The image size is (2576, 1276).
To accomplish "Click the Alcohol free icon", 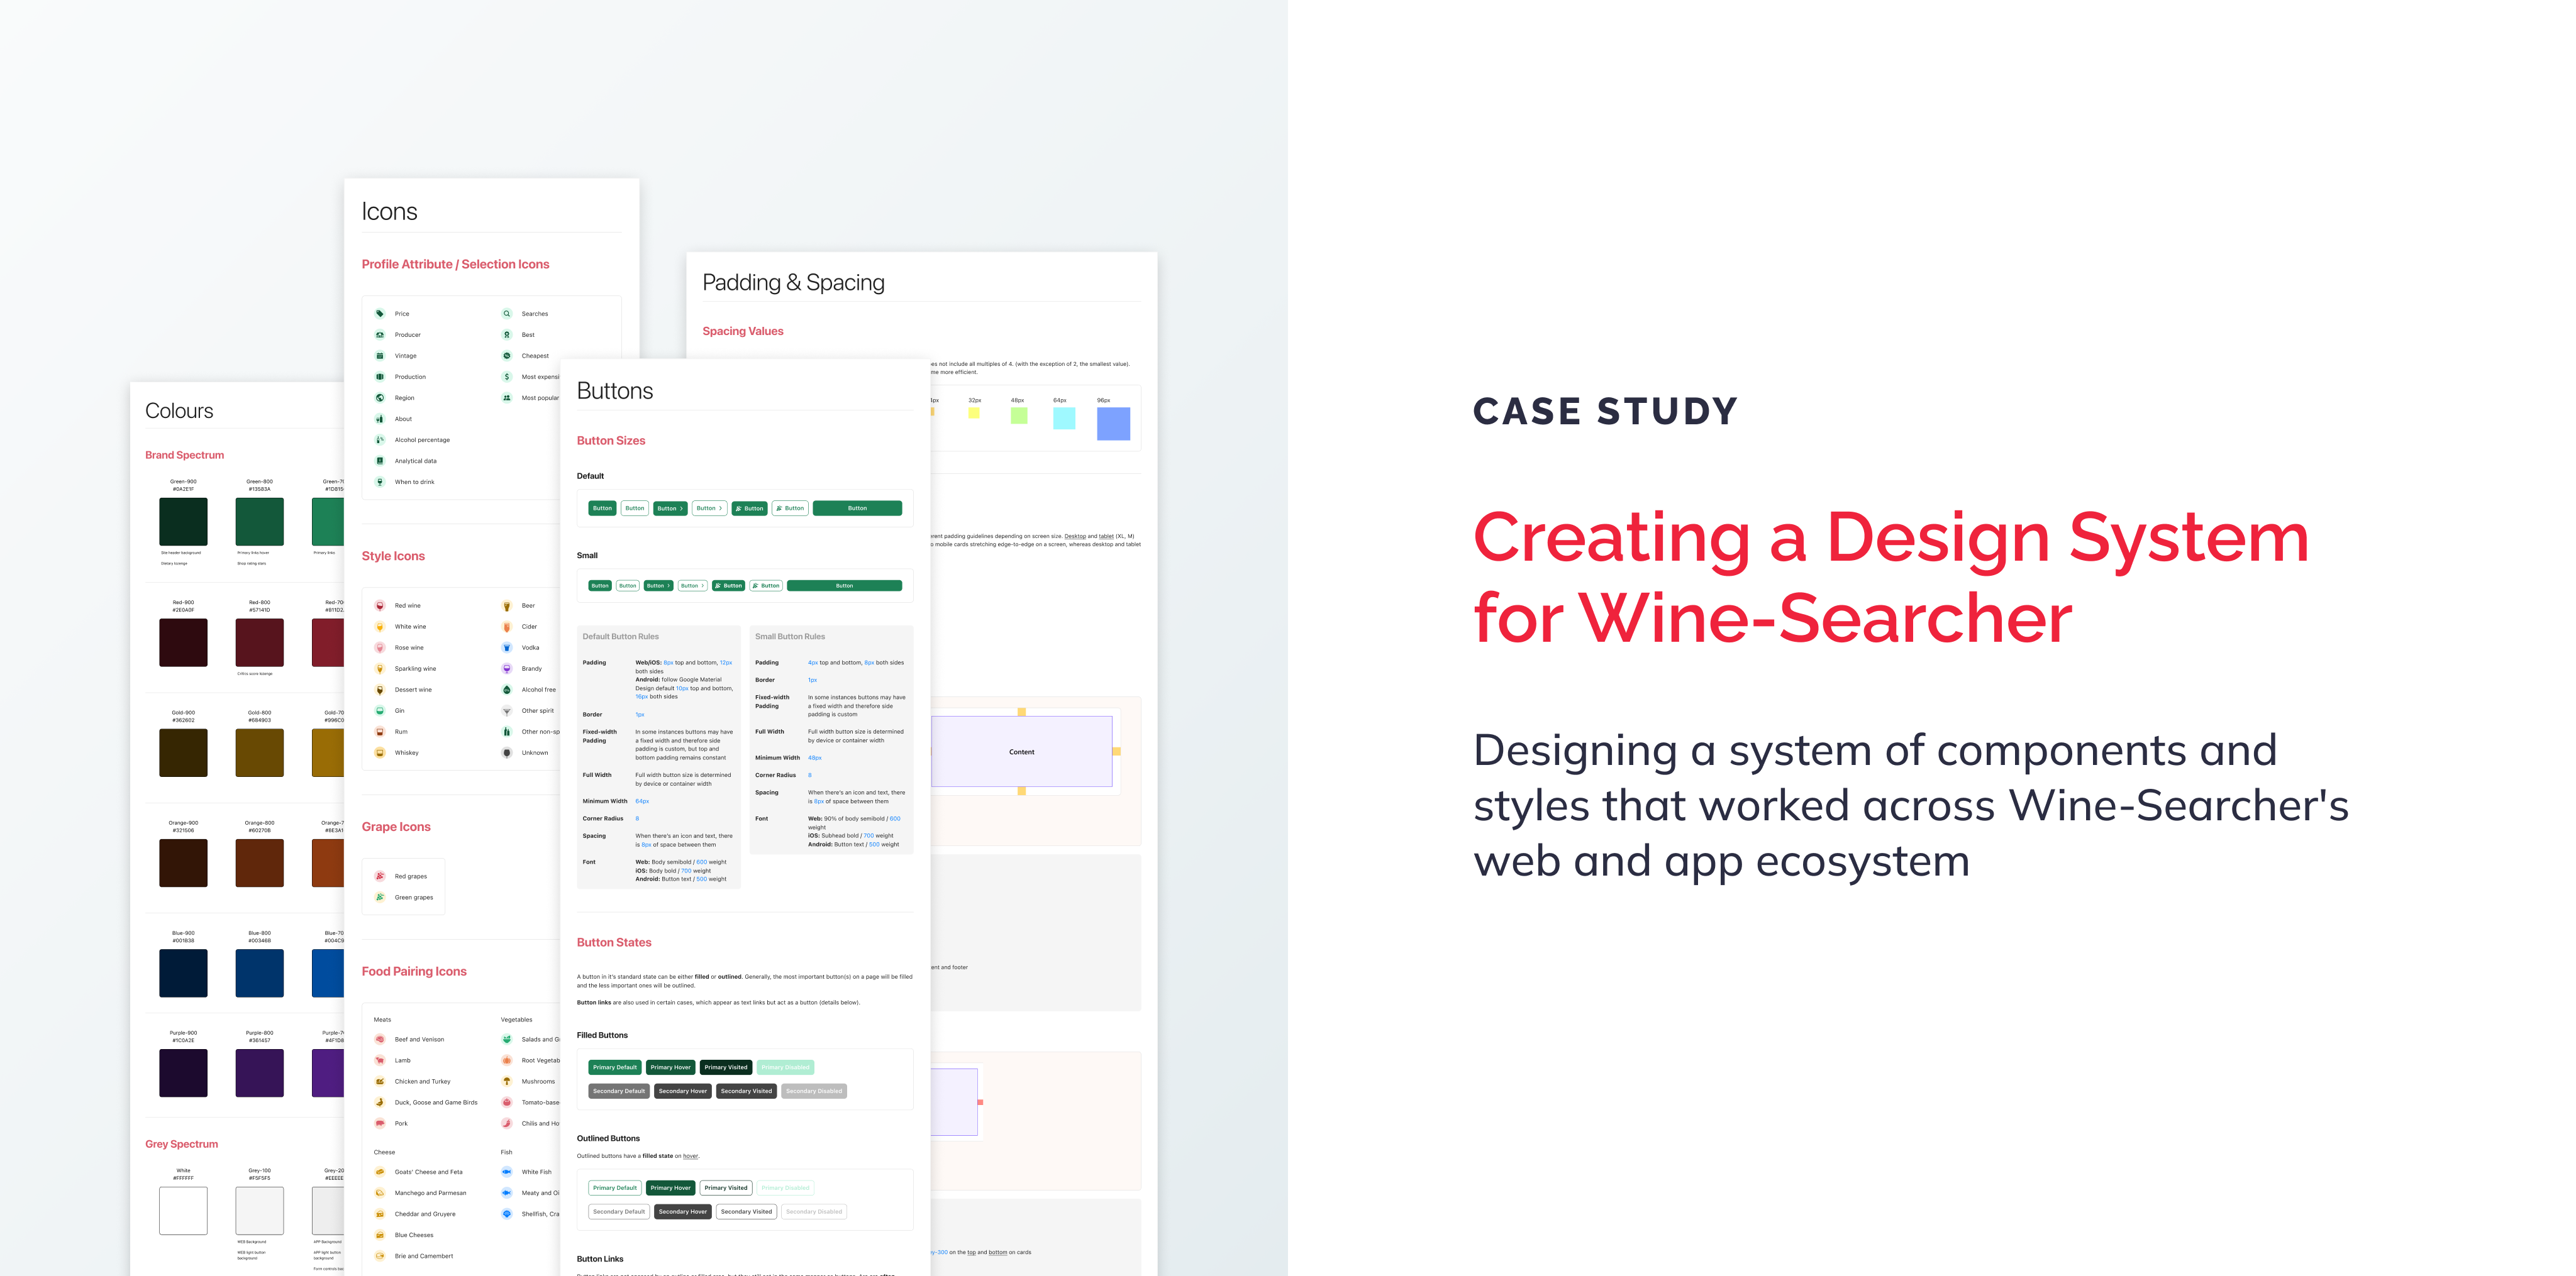I will [507, 690].
